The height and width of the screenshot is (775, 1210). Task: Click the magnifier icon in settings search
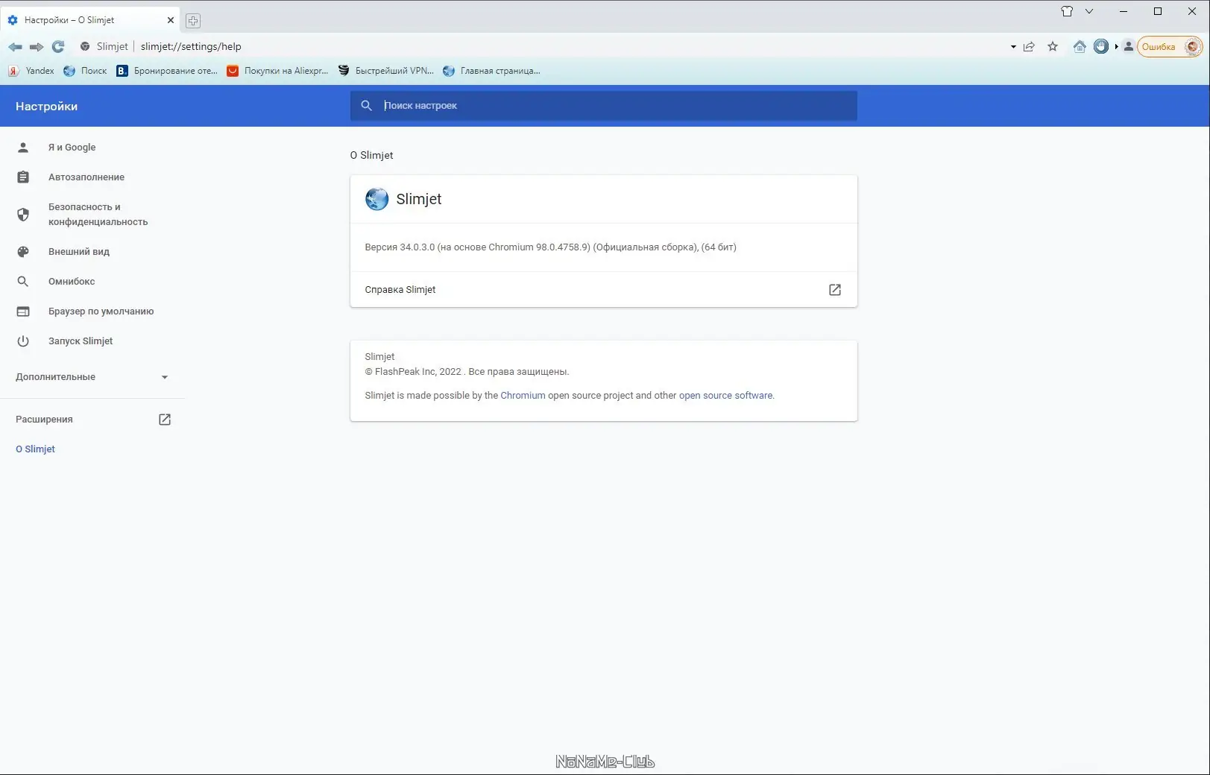pyautogui.click(x=366, y=106)
